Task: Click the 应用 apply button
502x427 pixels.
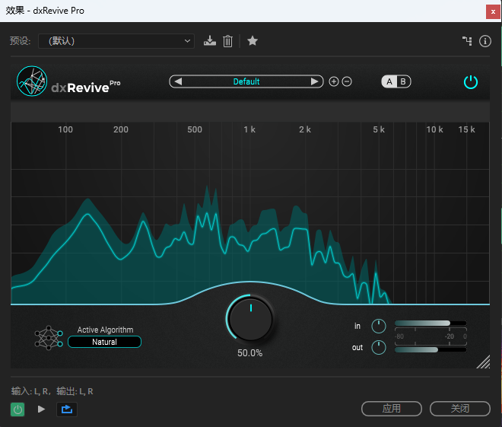Action: (x=392, y=409)
